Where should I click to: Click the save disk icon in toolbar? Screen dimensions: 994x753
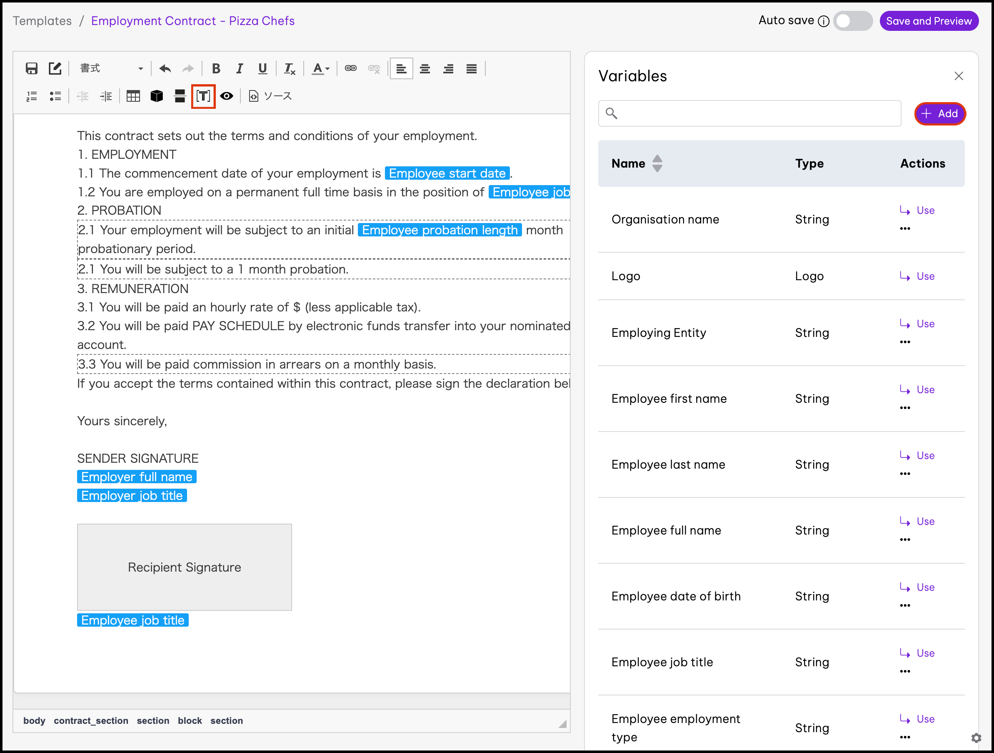click(x=32, y=68)
